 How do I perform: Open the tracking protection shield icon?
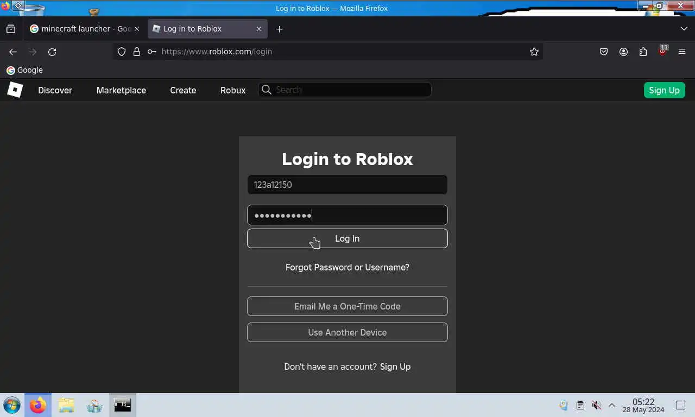click(x=122, y=52)
